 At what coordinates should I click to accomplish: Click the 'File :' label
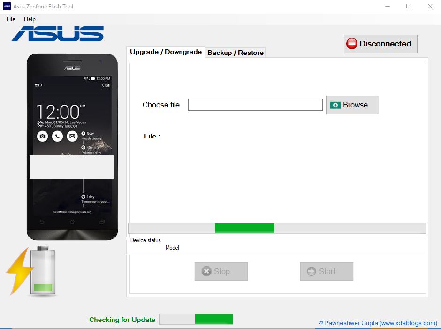[152, 136]
